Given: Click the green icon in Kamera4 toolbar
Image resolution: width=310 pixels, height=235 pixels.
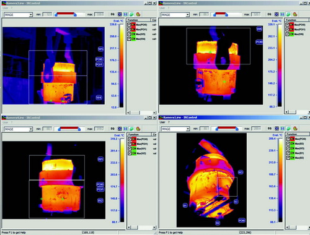Looking at the screenshot, I should coord(131,129).
